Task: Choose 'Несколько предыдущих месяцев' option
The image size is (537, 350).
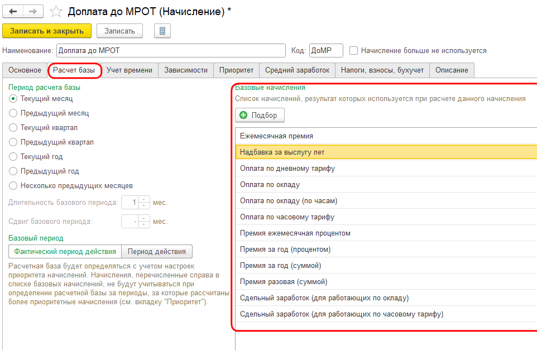Action: click(13, 186)
